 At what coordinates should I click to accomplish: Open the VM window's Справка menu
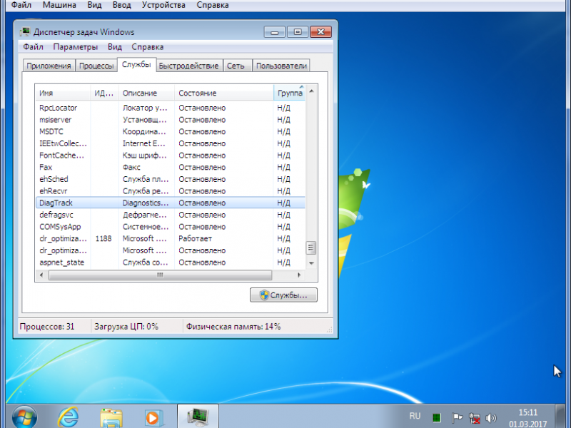pyautogui.click(x=213, y=5)
